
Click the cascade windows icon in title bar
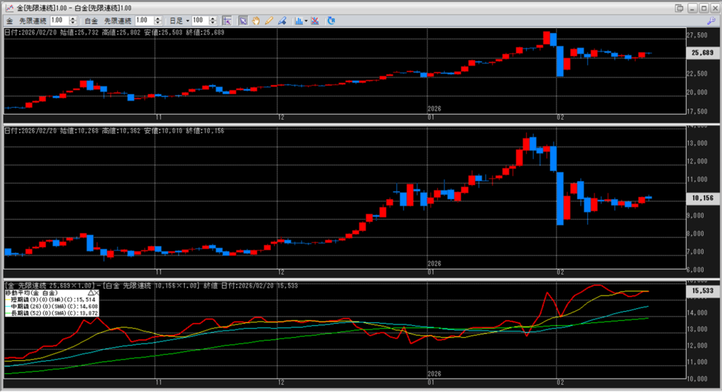coord(679,7)
